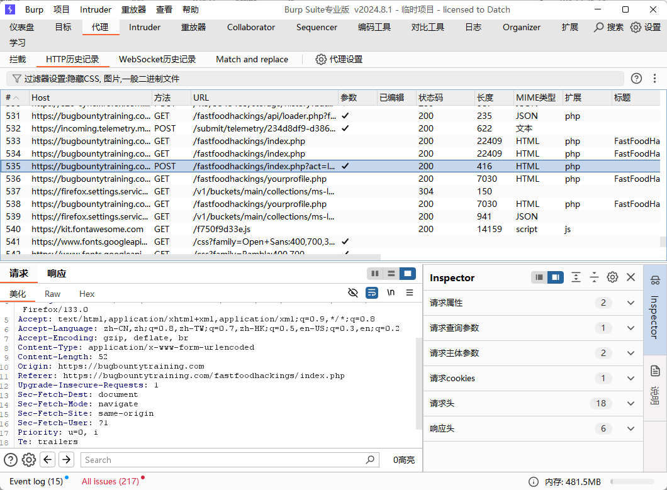Sort by the # column header
This screenshot has width=667, height=490.
14,97
